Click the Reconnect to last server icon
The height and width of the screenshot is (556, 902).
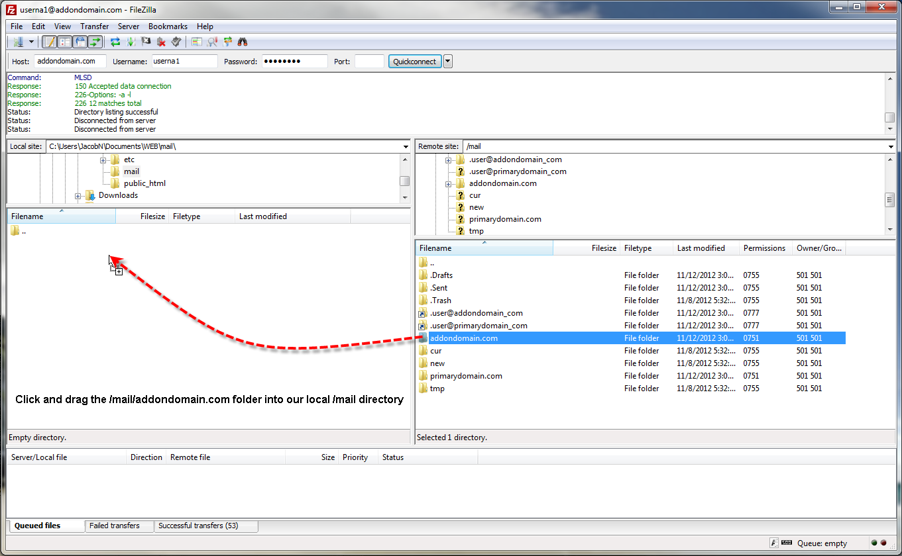coord(176,42)
